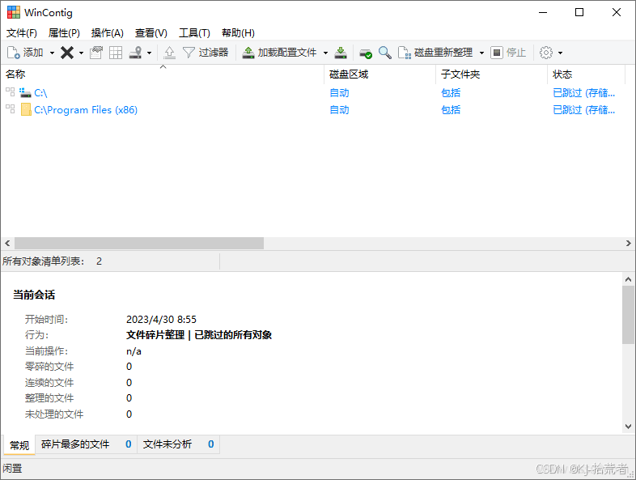Switch to the 常规 tab

point(19,445)
